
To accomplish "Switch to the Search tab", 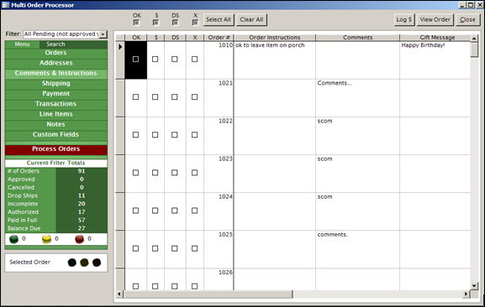I will coord(56,44).
